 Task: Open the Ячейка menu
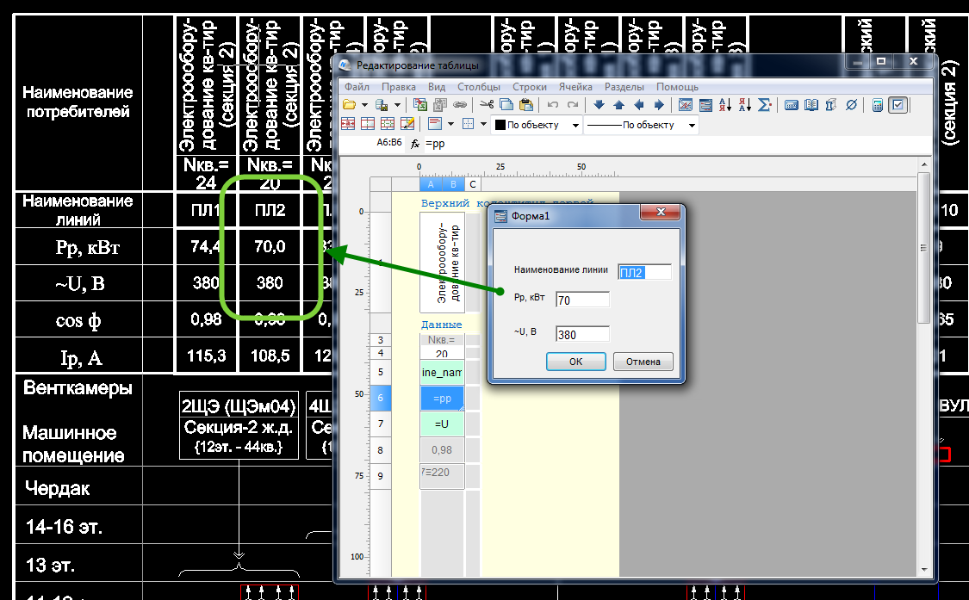[575, 87]
